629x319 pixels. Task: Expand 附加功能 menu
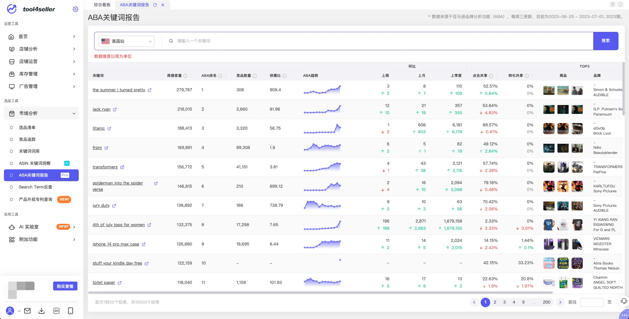[41, 239]
